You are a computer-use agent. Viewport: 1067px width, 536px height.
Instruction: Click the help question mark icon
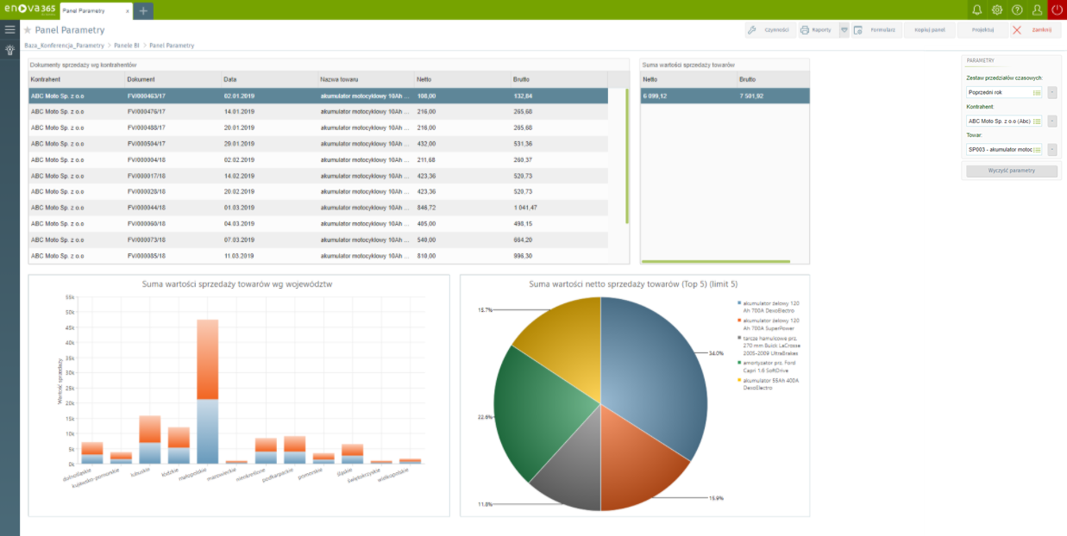pyautogui.click(x=1017, y=10)
